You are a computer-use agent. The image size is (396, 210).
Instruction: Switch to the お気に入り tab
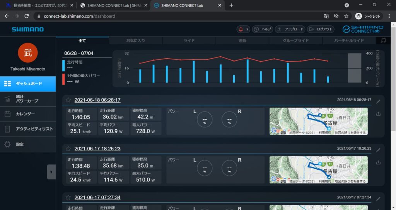point(135,41)
